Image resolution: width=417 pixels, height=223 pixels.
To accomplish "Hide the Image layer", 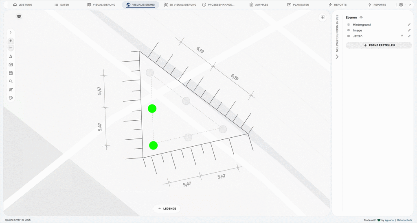I will pyautogui.click(x=349, y=30).
